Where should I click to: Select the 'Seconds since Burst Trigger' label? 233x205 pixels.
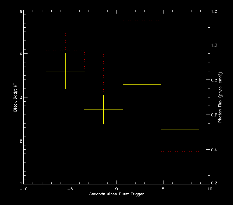click(x=116, y=194)
